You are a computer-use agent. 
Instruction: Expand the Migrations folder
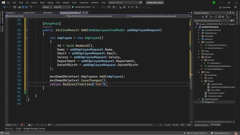coord(199,54)
